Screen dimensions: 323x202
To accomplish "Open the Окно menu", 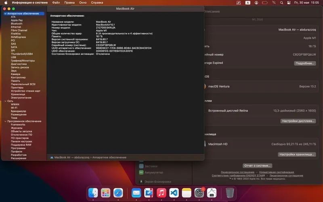I will (83, 3).
